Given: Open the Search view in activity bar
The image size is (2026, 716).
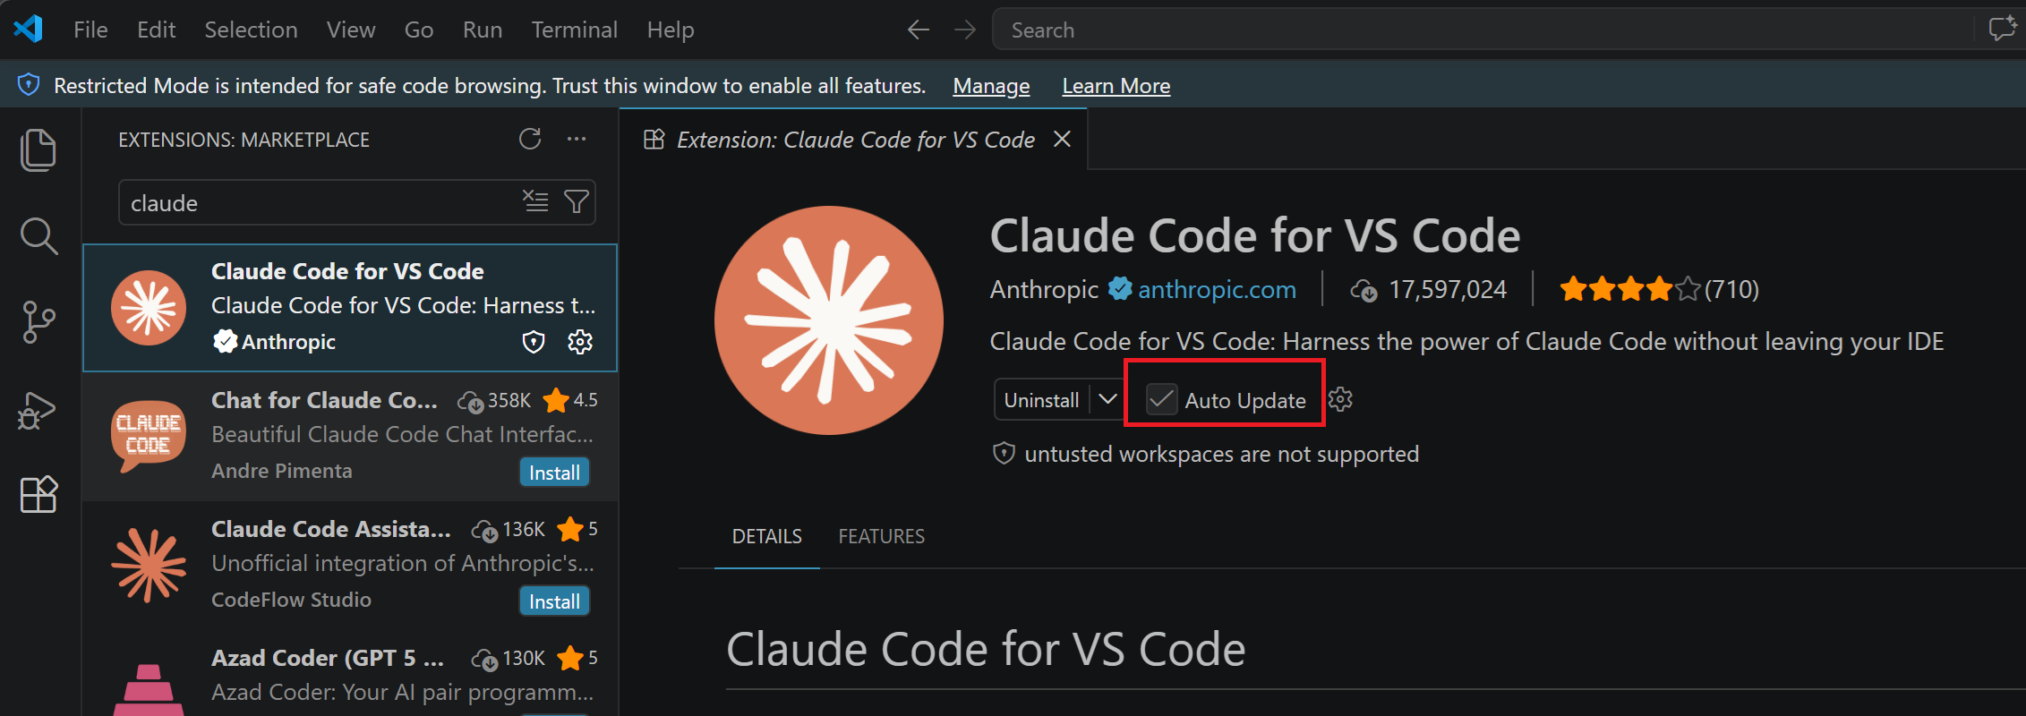Looking at the screenshot, I should [38, 236].
